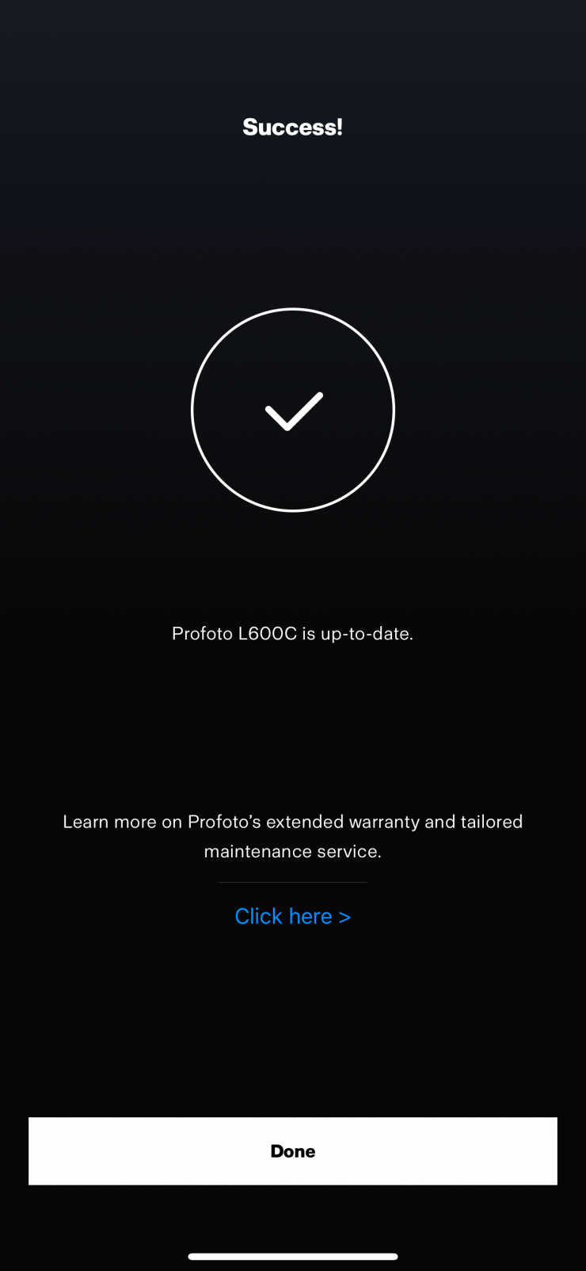The width and height of the screenshot is (586, 1271).
Task: Click the firmware update success badge
Action: (x=293, y=410)
